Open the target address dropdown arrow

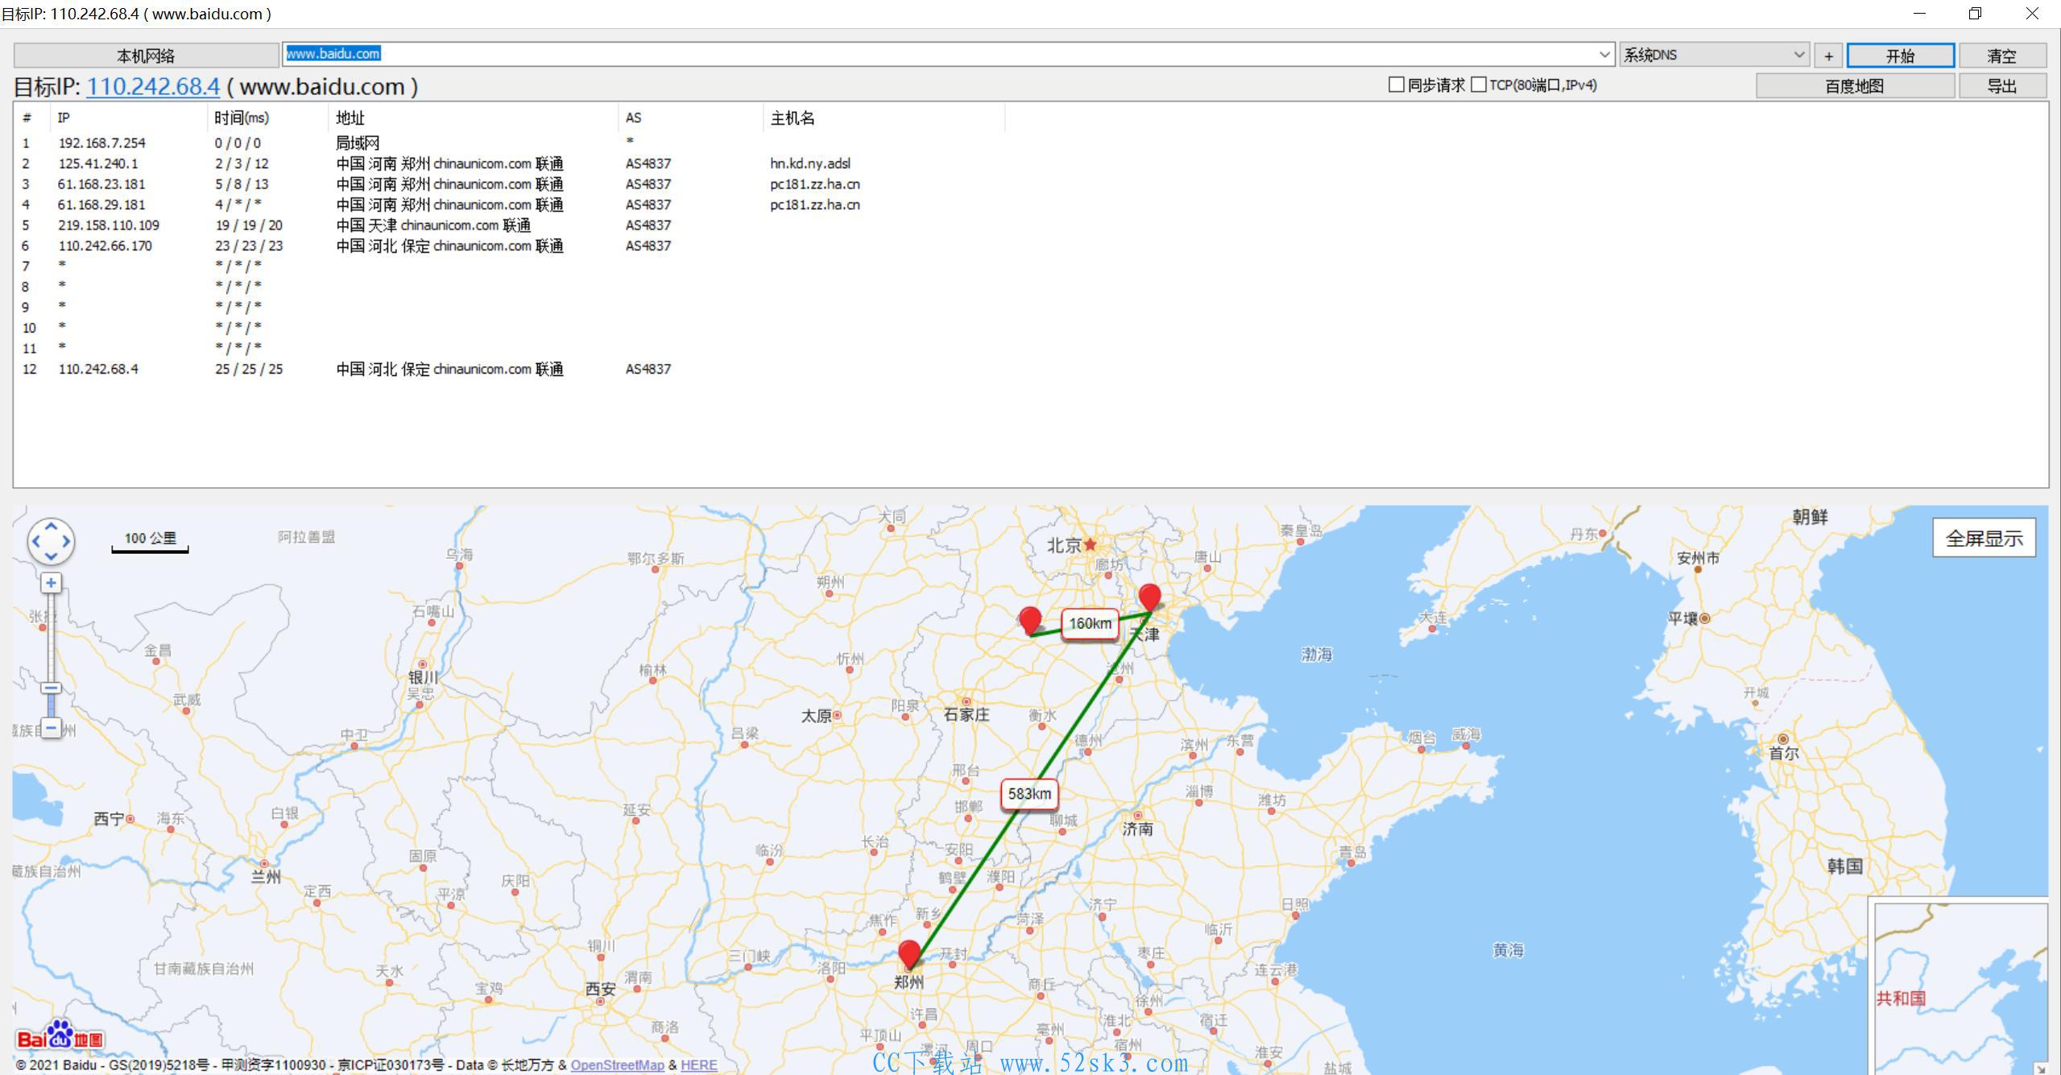1604,55
